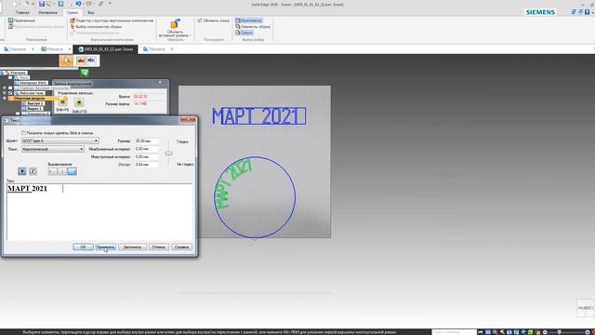Click the command search field in status bar
Viewport: 595px width, 335px height.
[x=454, y=332]
